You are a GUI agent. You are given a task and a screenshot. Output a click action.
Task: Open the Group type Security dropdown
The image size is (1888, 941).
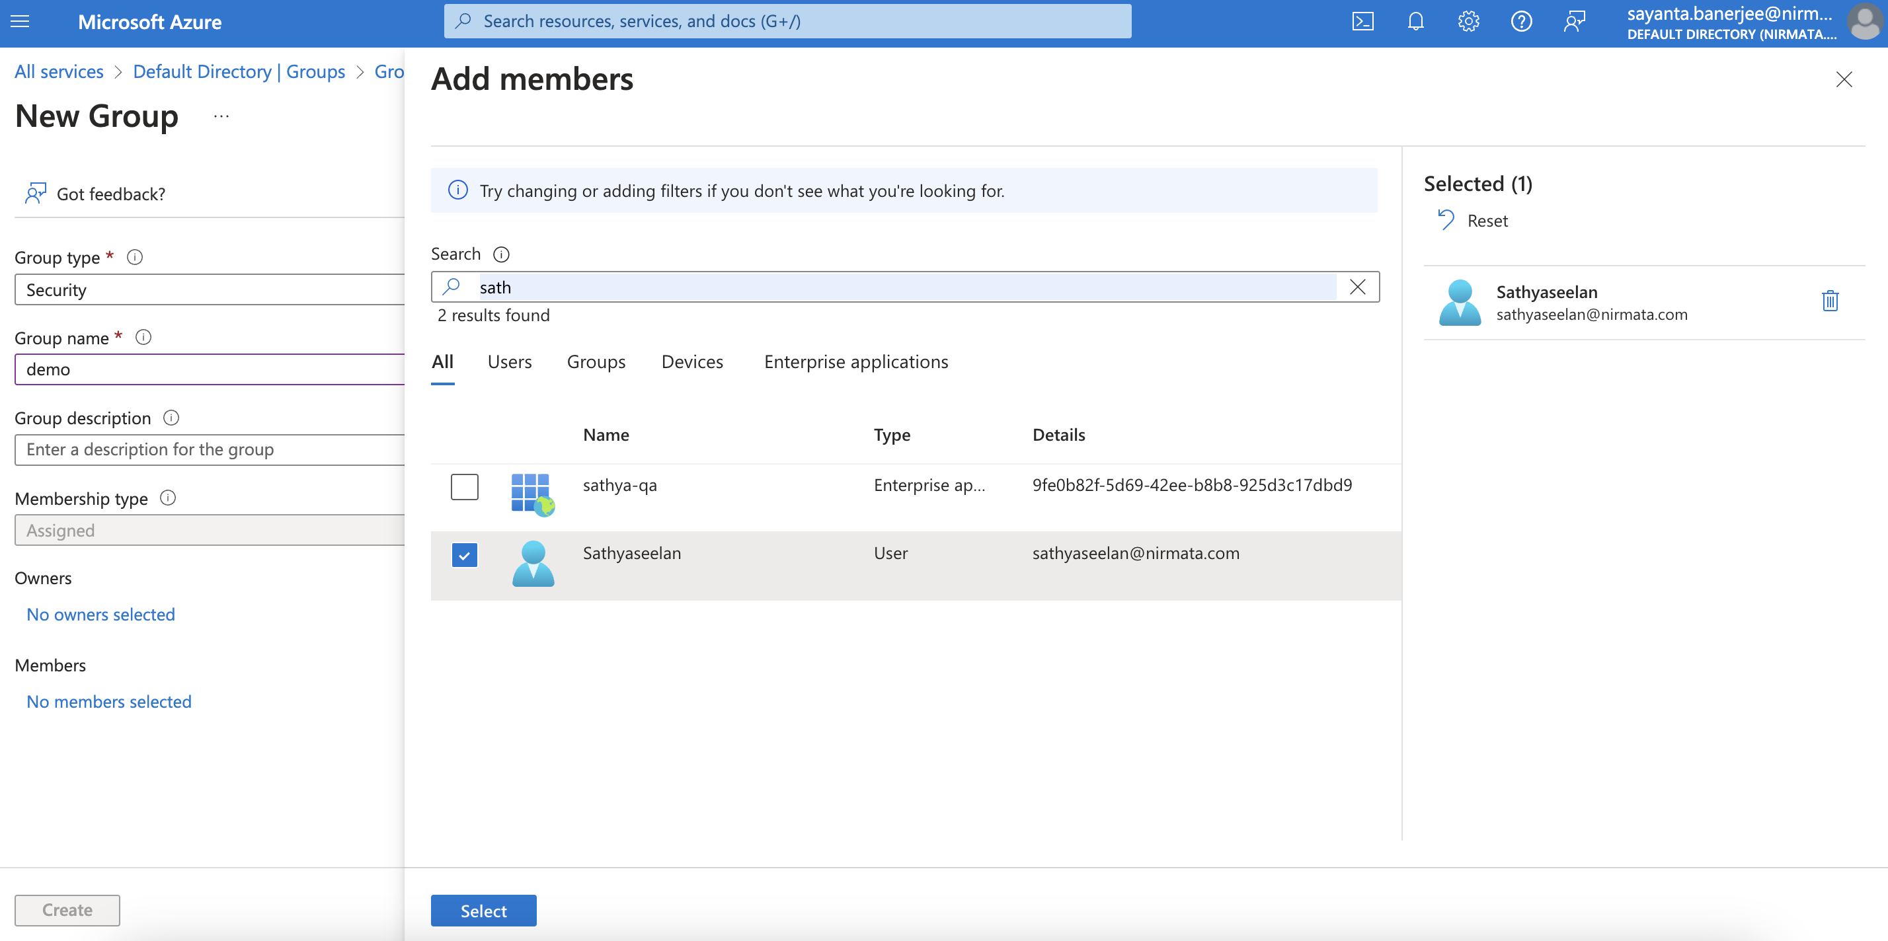point(210,289)
